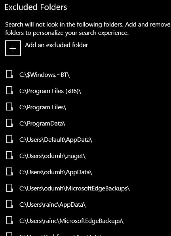Click the folder icon for C:\$Windows.~BT\
Screen dimensions: 171x236
pyautogui.click(x=9, y=74)
